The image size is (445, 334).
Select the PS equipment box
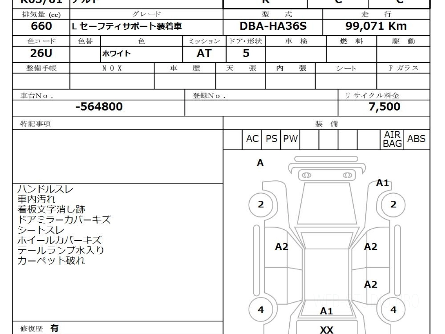coord(271,139)
